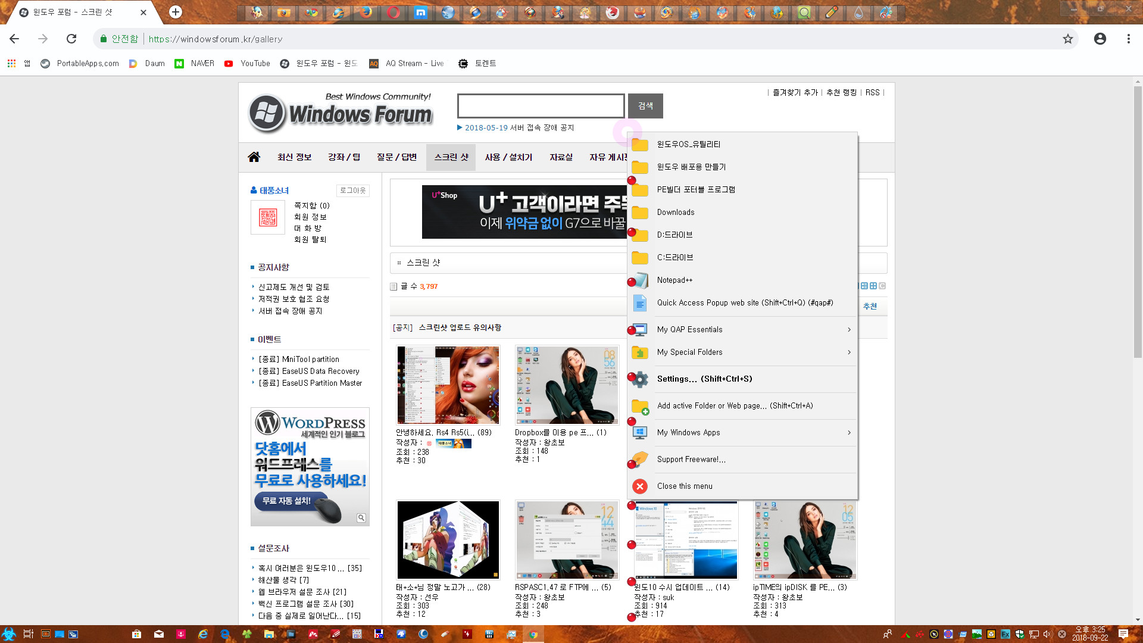Open the 태*소*님 정말 노고가 thumbnail
This screenshot has height=643, width=1143.
(448, 540)
